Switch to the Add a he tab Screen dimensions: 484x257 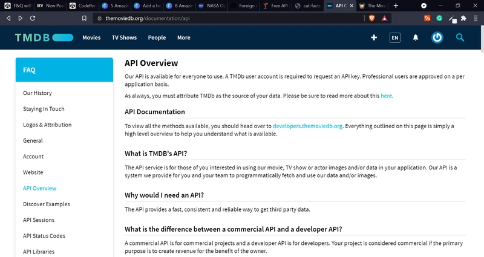pyautogui.click(x=147, y=5)
